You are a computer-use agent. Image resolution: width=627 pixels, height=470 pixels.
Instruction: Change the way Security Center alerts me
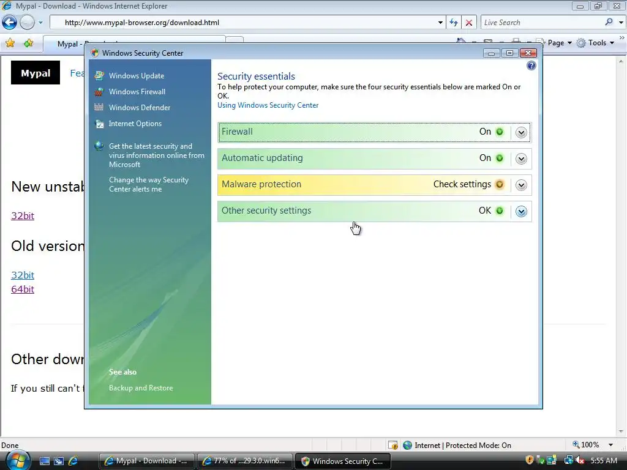pos(149,184)
